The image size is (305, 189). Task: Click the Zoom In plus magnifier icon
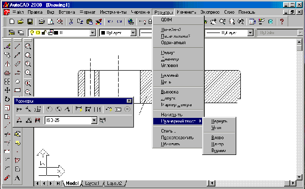pyautogui.click(x=28, y=83)
